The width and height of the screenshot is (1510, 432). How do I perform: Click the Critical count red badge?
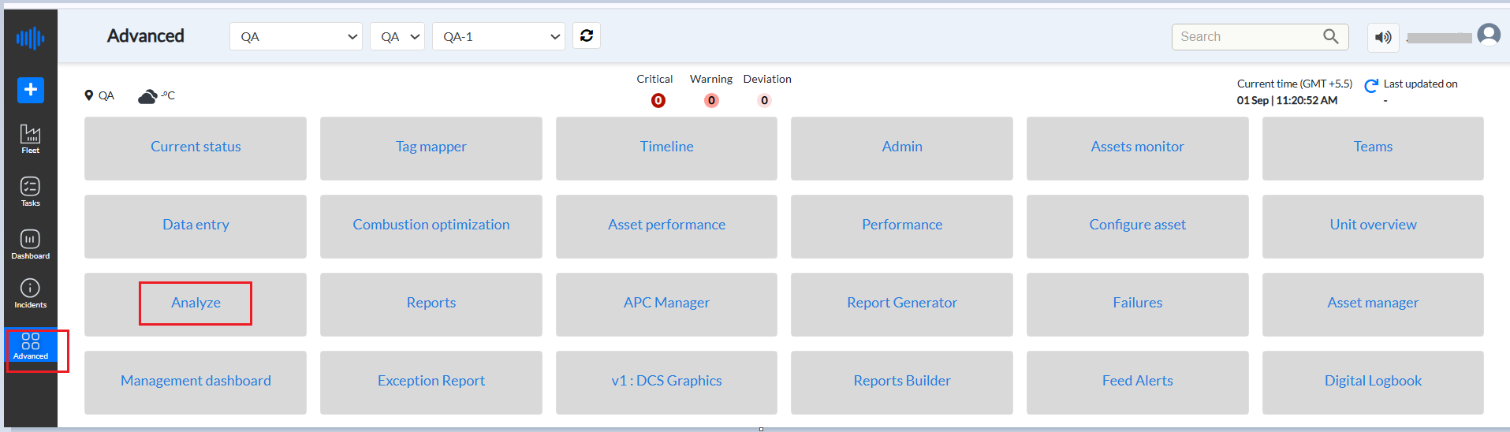click(658, 100)
